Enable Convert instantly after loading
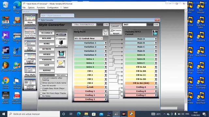209x117 pixels. [41, 79]
